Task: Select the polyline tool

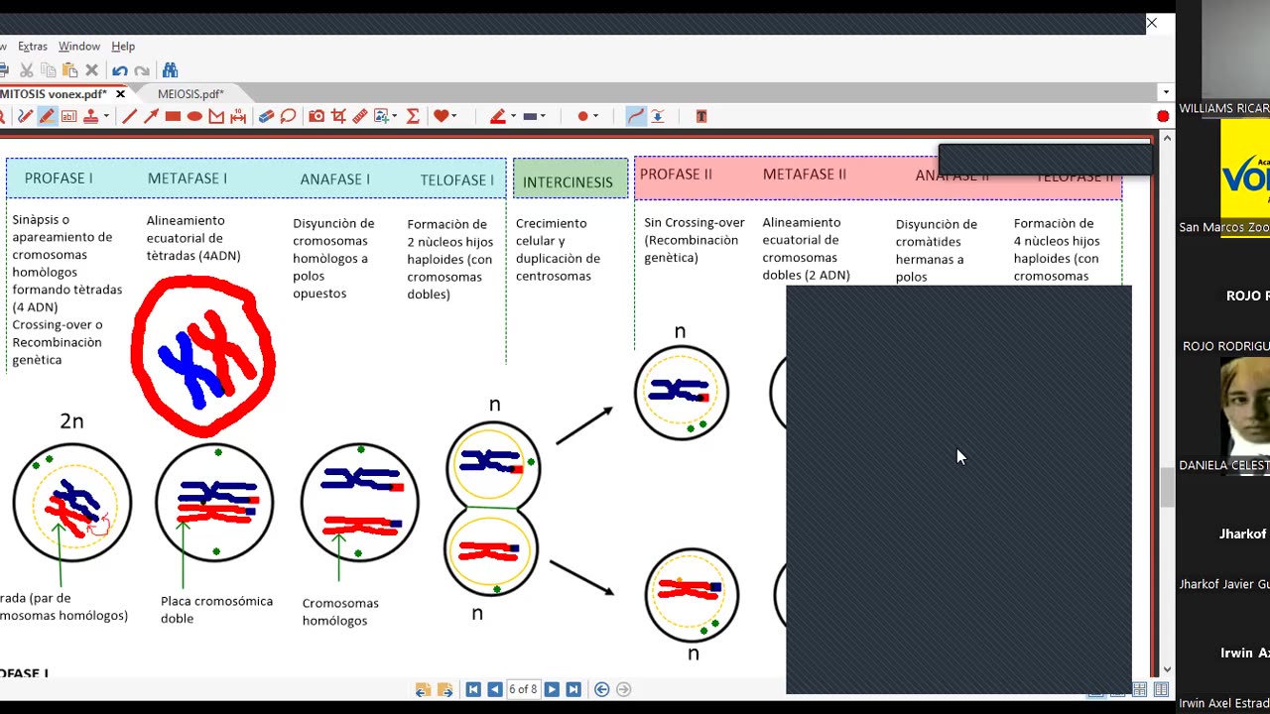Action: pyautogui.click(x=216, y=116)
